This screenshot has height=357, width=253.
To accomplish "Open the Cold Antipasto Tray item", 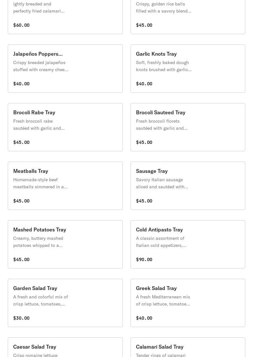I will (x=188, y=244).
